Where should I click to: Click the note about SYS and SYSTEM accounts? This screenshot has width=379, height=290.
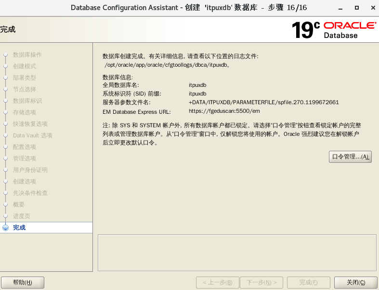[x=232, y=134]
